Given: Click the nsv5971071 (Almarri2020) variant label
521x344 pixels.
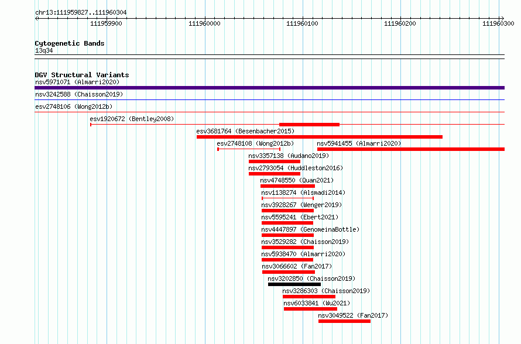Looking at the screenshot, I should [77, 82].
